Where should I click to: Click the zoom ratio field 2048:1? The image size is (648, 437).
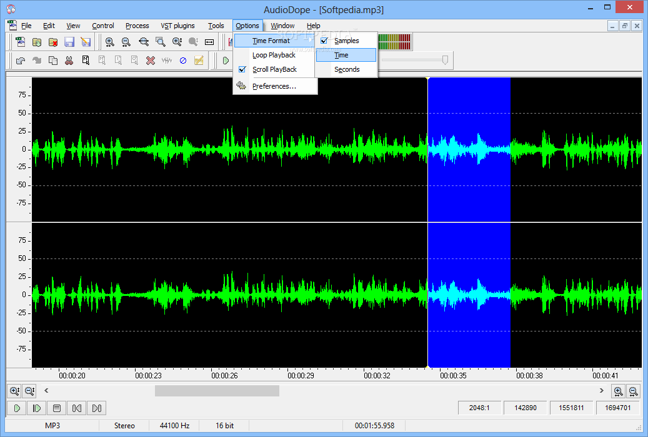tap(479, 408)
